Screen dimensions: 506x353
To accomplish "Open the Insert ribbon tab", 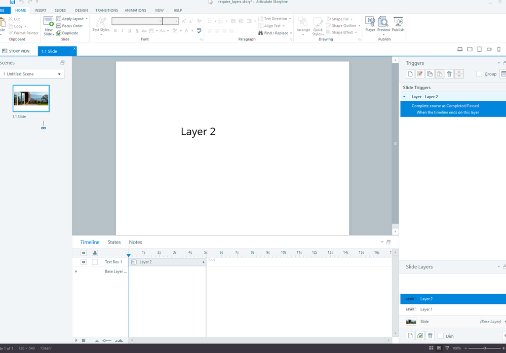I will [x=41, y=10].
